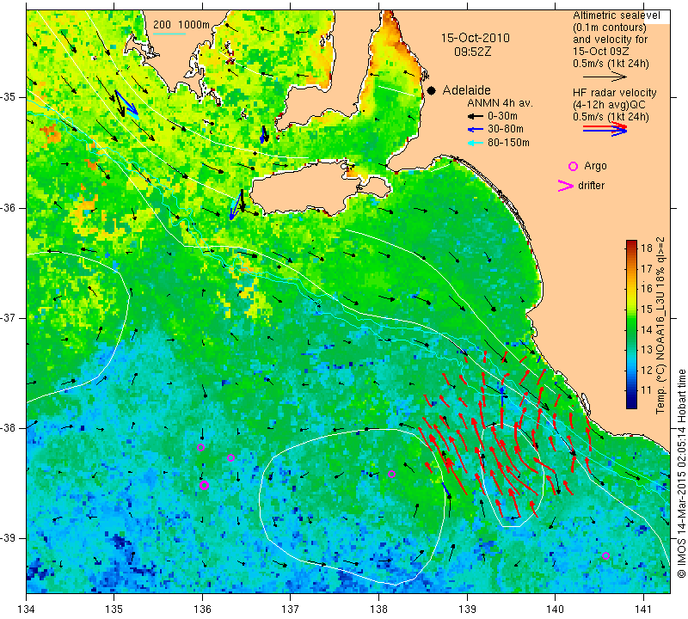The height and width of the screenshot is (619, 688).
Task: Click latitude axis label -38
Action: [x=9, y=428]
